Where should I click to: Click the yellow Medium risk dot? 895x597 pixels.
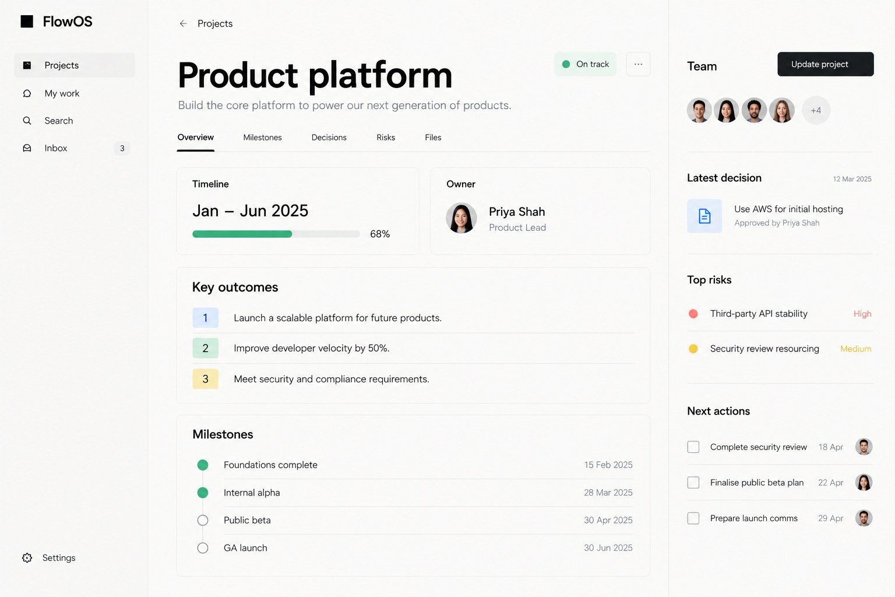coord(693,349)
